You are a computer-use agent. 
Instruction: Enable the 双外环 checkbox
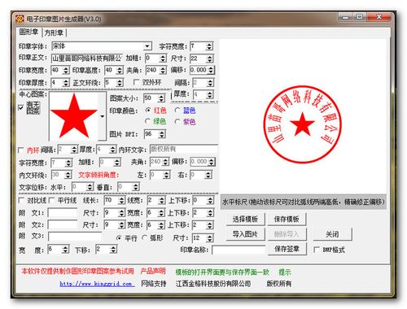137,82
